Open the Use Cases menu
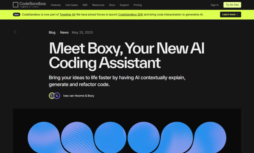The width and height of the screenshot is (254, 153). (x=72, y=5)
